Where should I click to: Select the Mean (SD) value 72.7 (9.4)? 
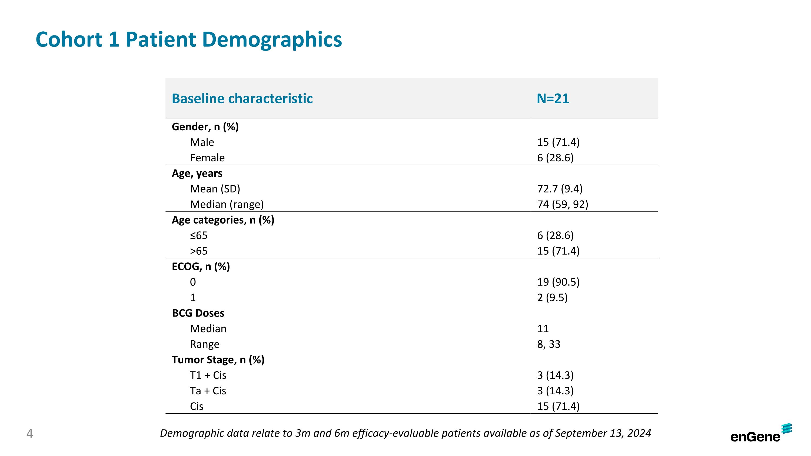[x=560, y=189]
